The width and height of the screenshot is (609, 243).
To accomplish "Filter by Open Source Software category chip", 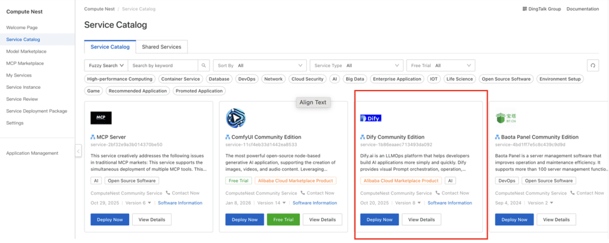I will coord(506,79).
